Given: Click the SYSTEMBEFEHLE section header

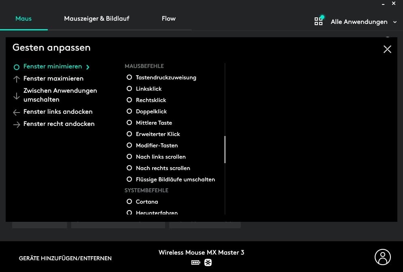Looking at the screenshot, I should [x=146, y=190].
